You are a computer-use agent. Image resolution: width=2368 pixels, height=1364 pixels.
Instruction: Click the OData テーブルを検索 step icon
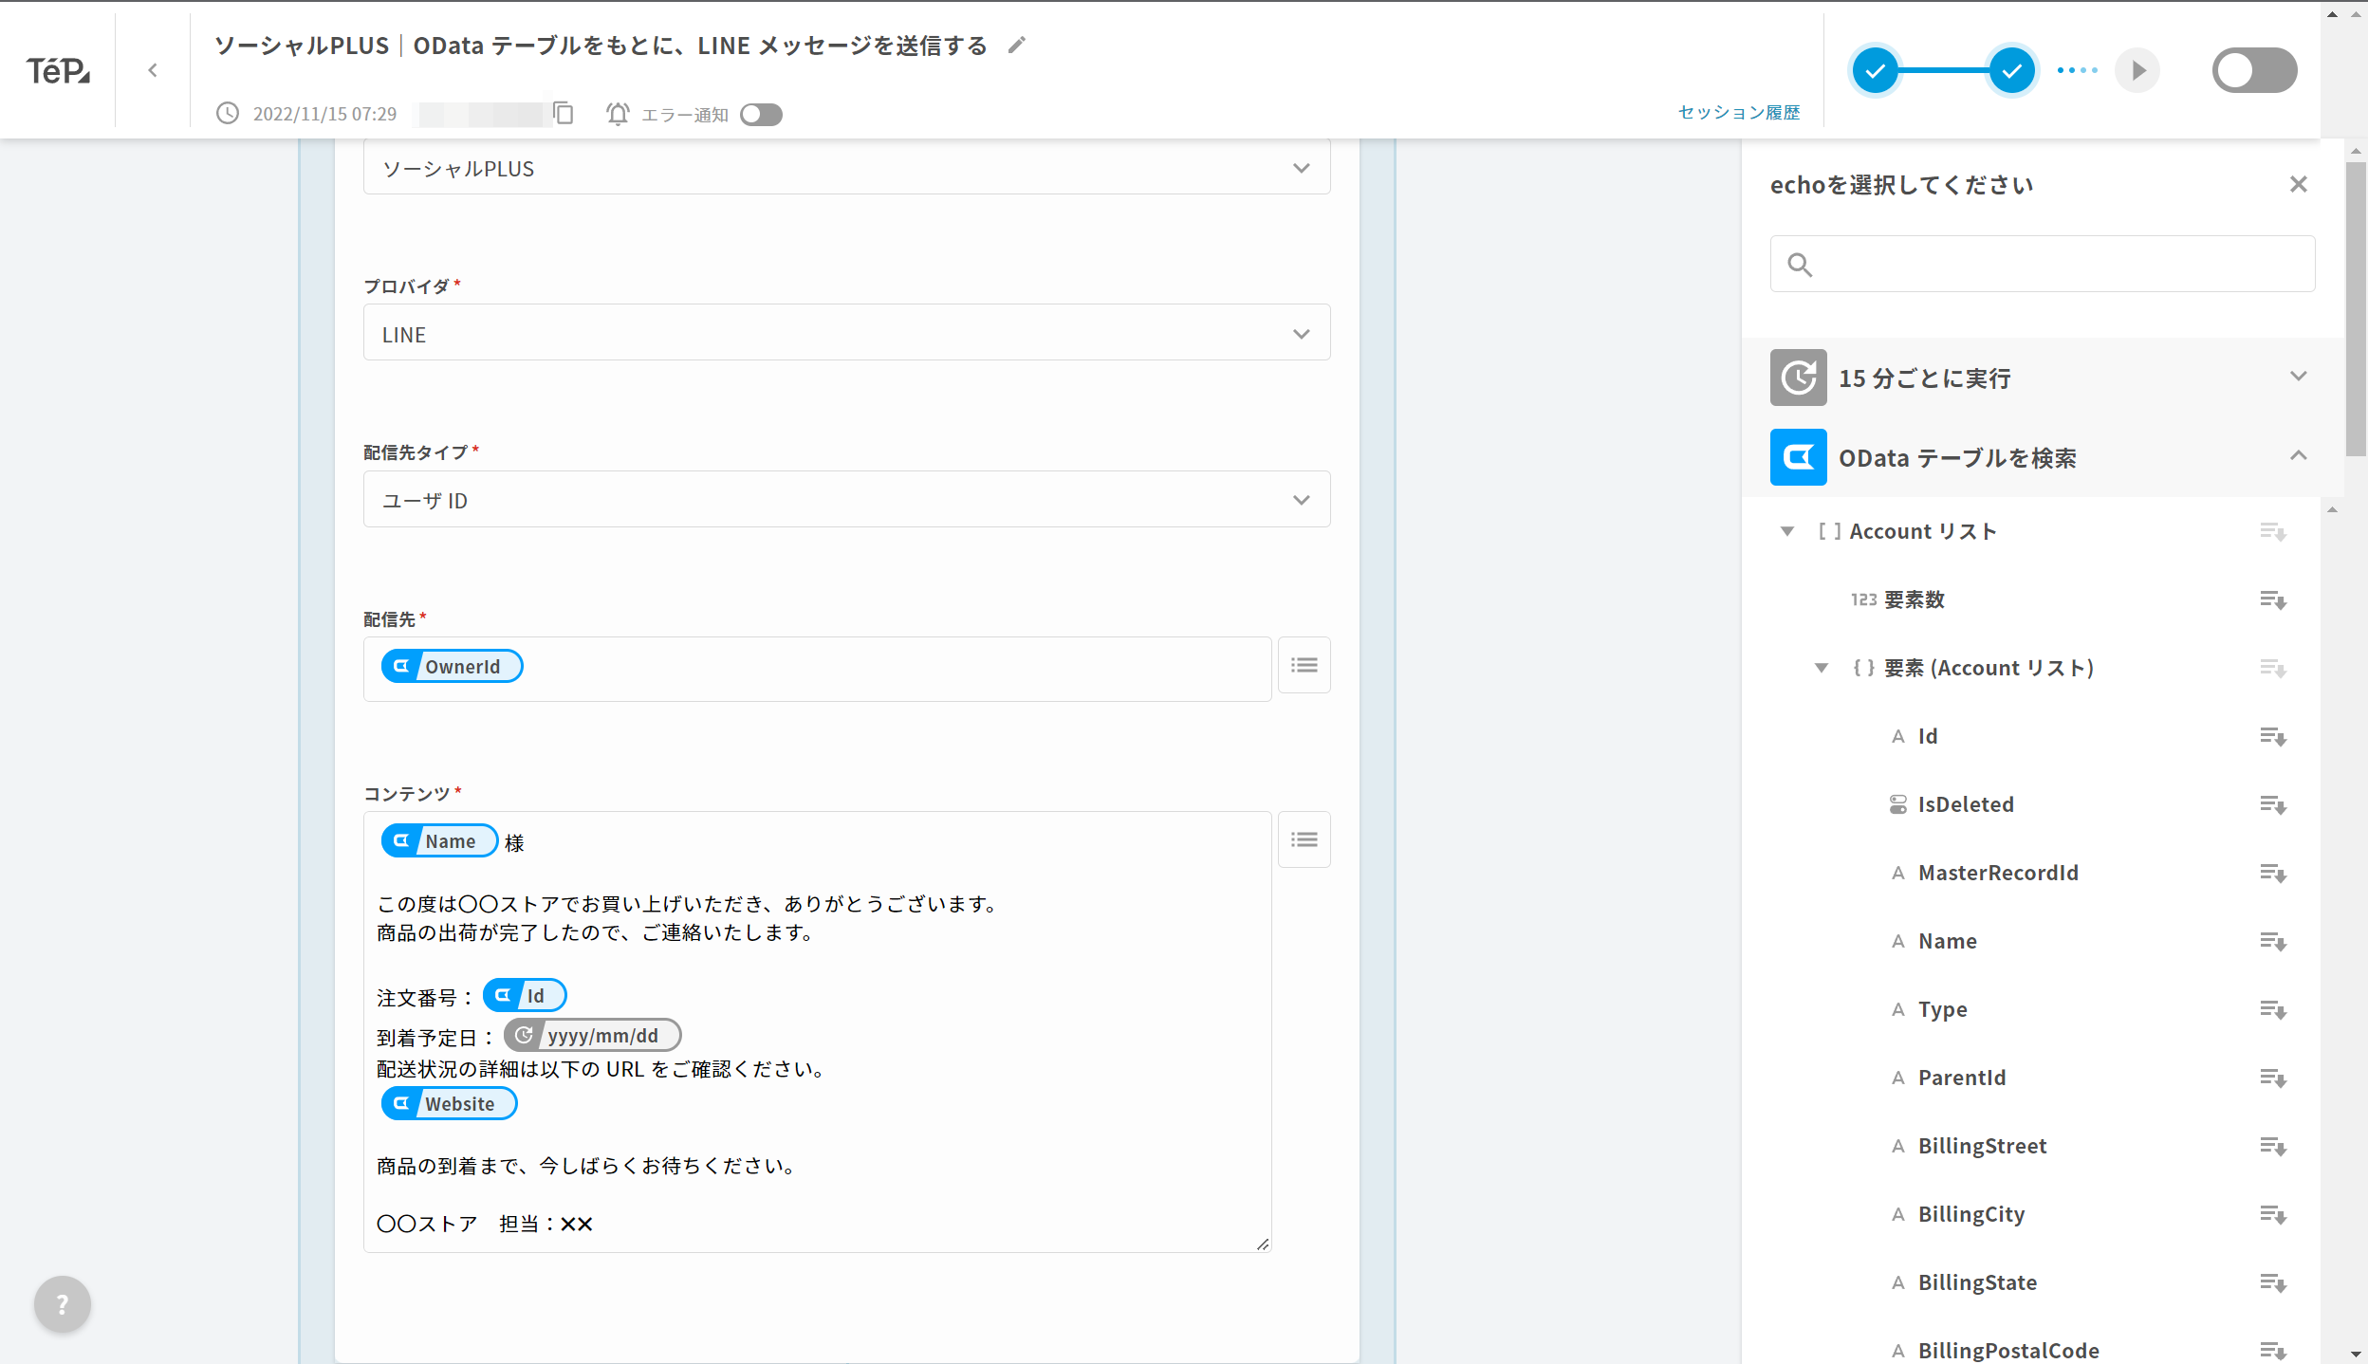coord(1799,457)
